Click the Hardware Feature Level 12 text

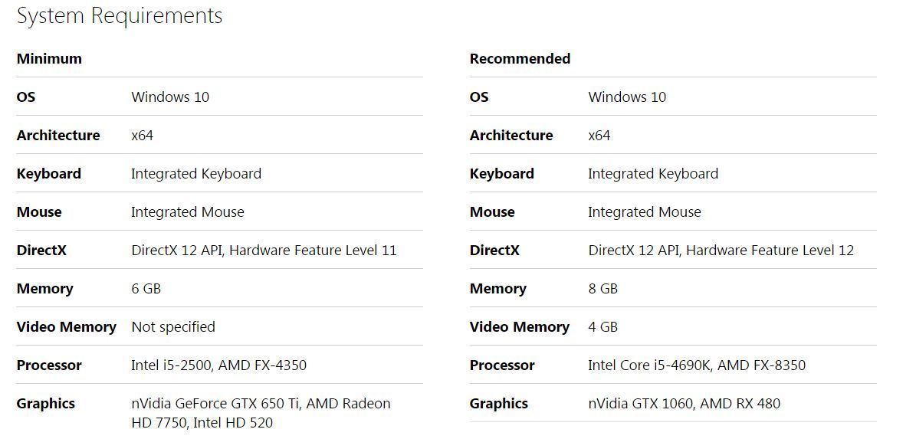point(770,251)
